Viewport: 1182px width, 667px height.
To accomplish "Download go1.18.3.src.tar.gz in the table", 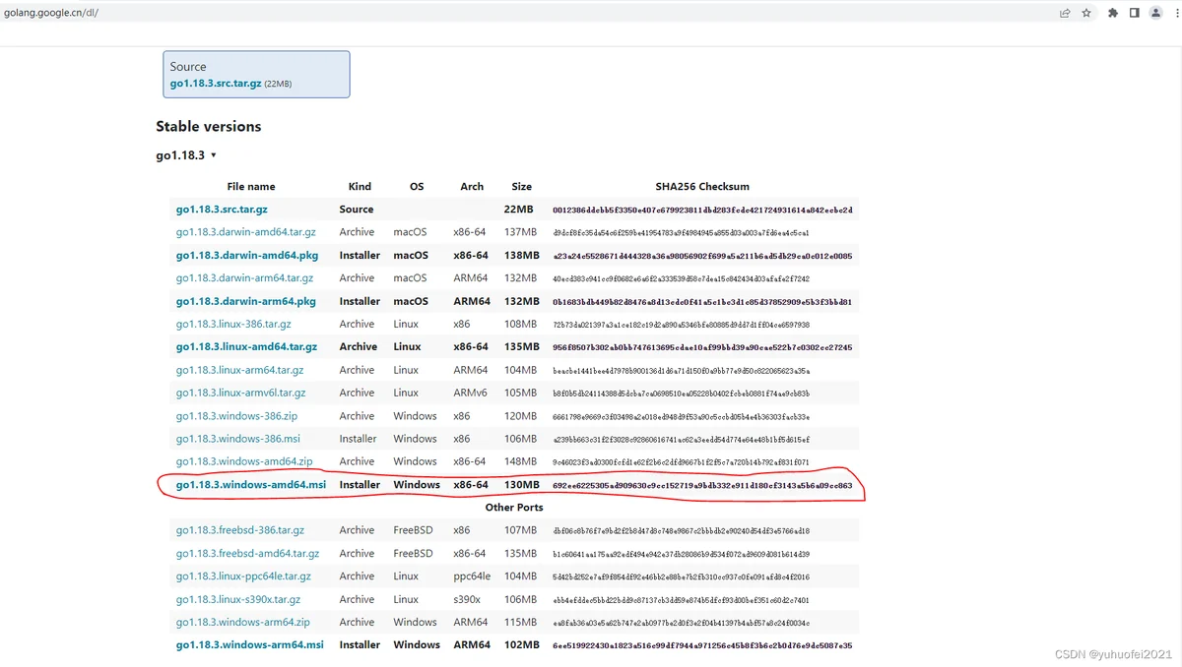I will click(222, 210).
